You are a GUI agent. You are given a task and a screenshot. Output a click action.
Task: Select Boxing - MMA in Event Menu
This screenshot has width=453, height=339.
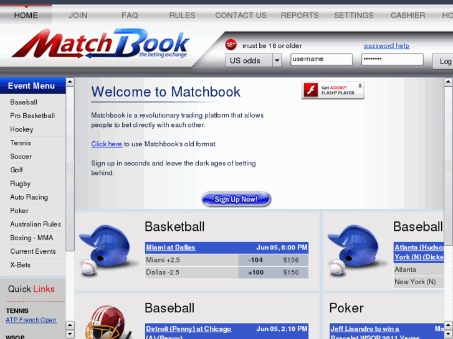point(32,238)
